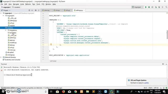
Task: Click the editor vertical scrollbar thumb
Action: tap(167, 35)
